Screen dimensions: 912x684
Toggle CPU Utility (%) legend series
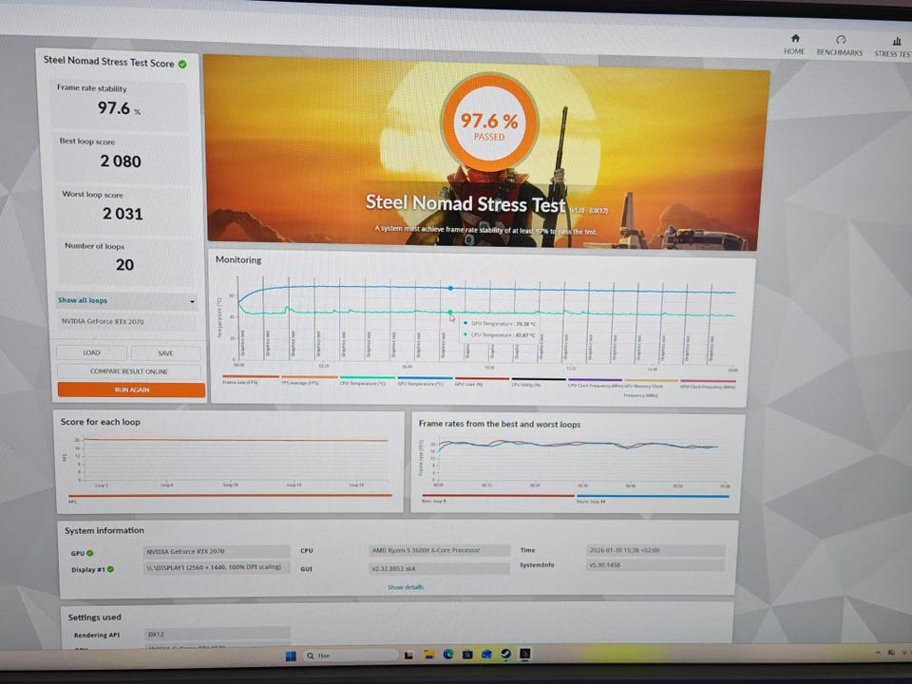click(538, 382)
